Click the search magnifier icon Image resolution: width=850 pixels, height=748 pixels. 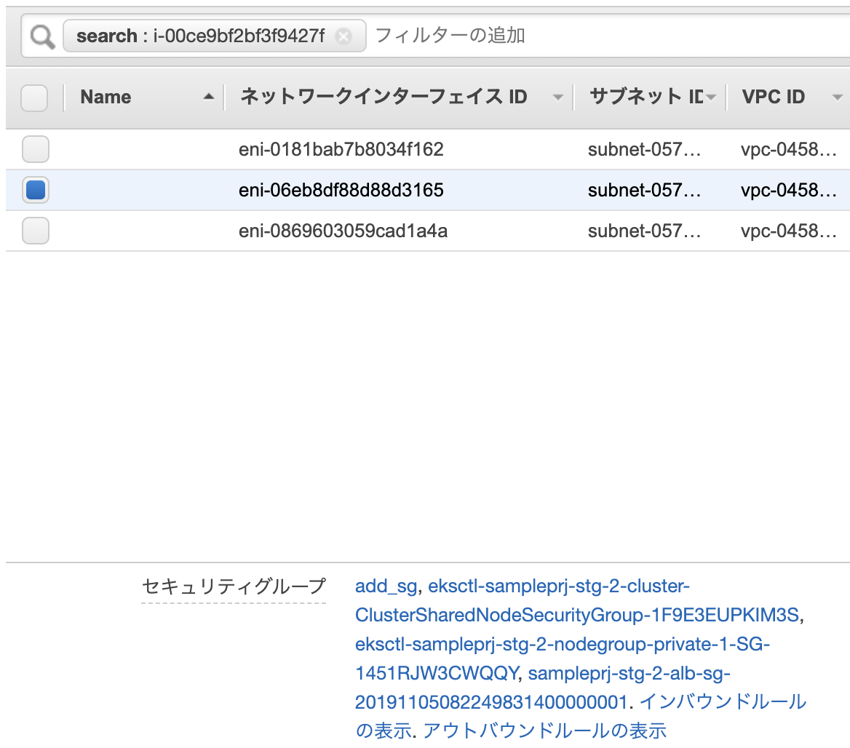click(40, 35)
